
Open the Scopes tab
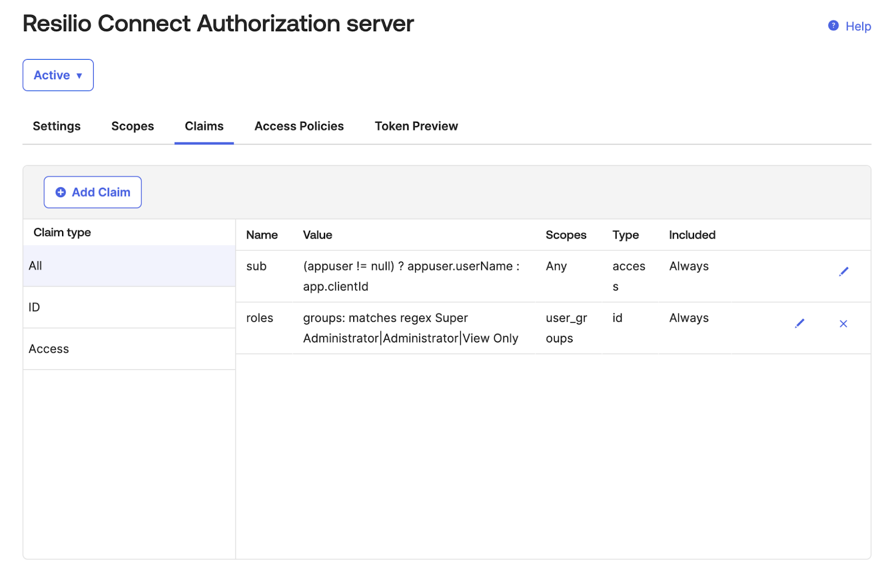(132, 126)
